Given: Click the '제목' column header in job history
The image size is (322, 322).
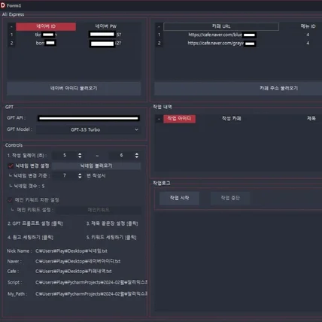Looking at the screenshot, I should click(311, 118).
